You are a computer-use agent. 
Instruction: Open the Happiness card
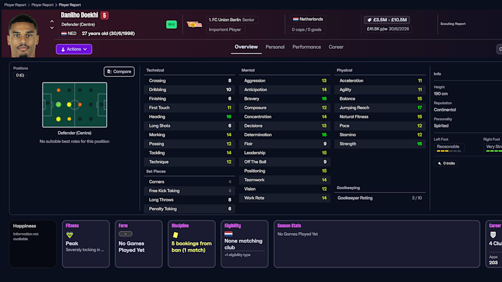33,244
